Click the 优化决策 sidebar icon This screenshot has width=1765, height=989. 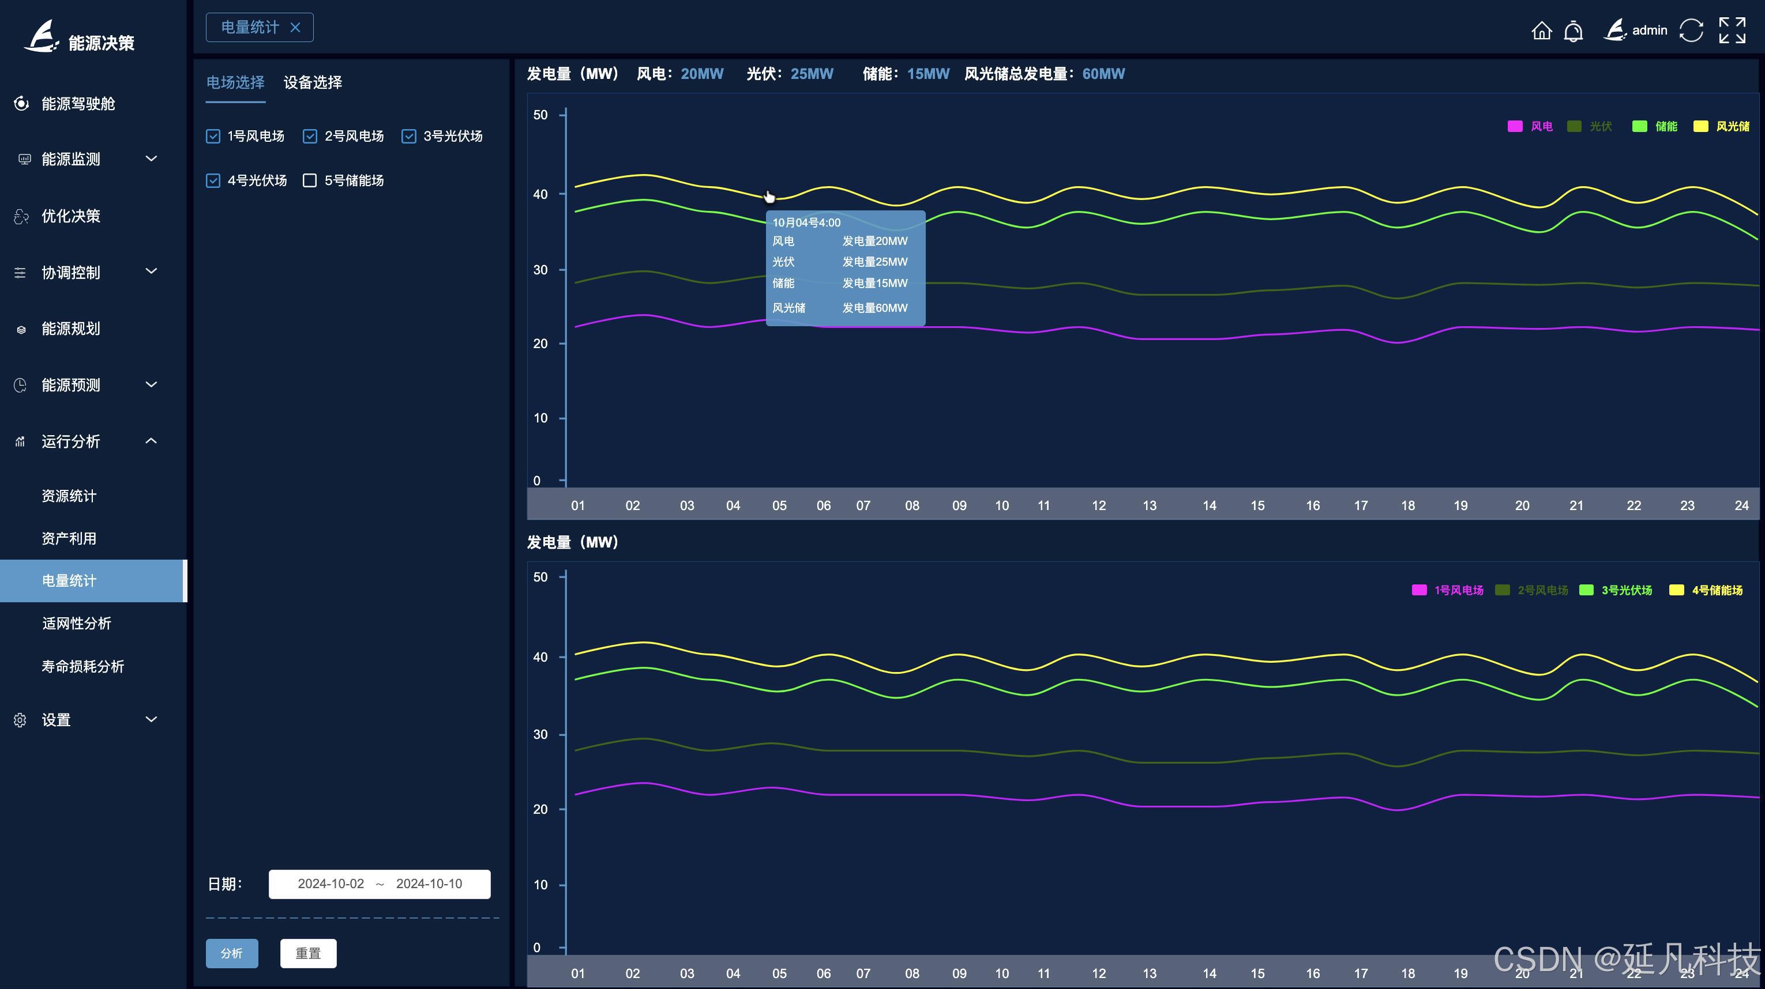[21, 216]
